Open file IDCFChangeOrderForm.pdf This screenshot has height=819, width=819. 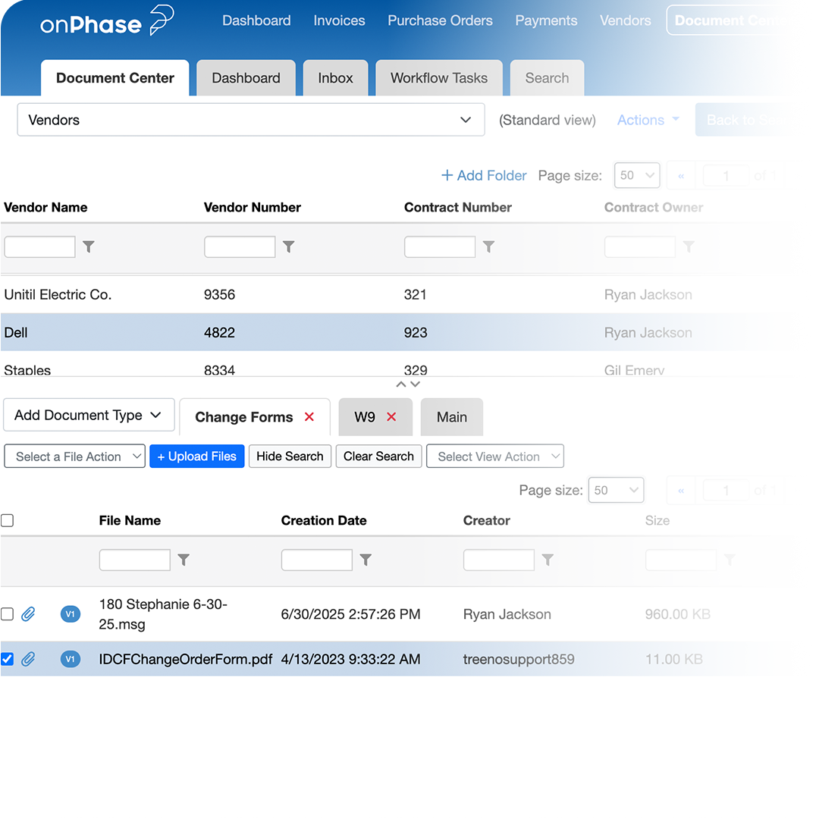(x=186, y=659)
